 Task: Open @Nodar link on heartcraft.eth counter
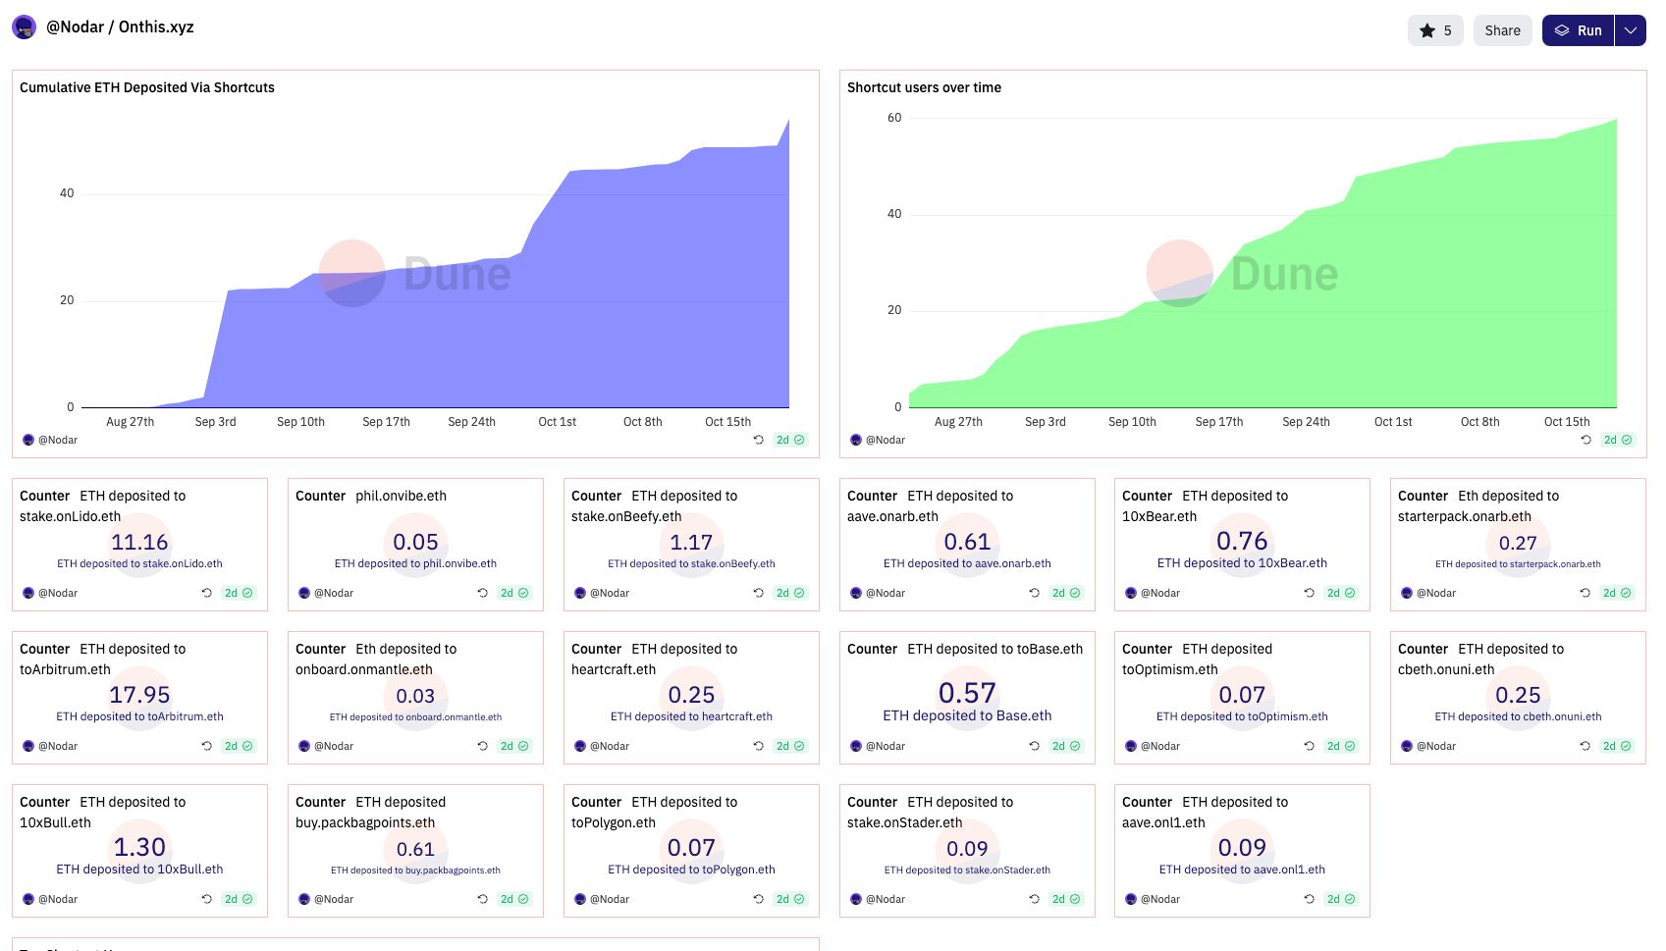coord(610,746)
